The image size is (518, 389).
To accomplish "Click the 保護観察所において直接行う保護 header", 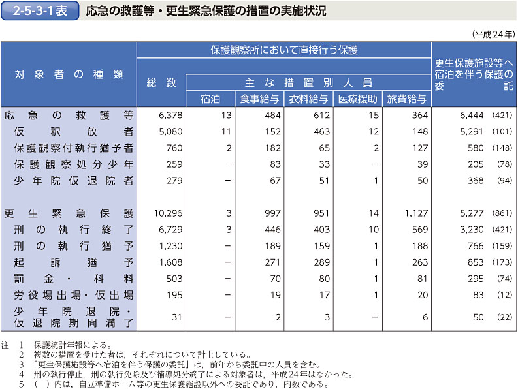I will (x=284, y=50).
